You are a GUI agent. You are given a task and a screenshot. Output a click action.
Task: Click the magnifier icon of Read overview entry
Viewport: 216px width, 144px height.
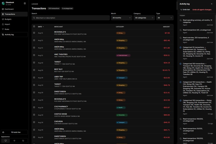coord(181,38)
